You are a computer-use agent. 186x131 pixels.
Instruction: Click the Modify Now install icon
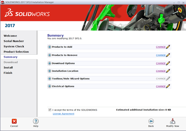pyautogui.click(x=173, y=121)
